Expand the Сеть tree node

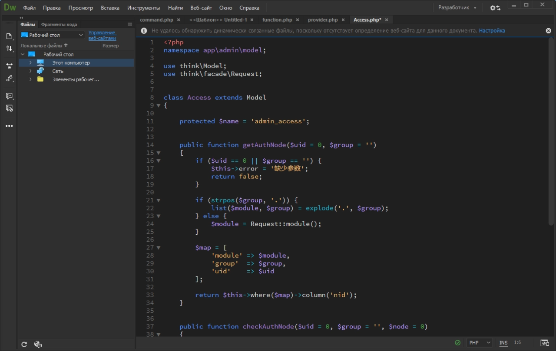pyautogui.click(x=30, y=71)
